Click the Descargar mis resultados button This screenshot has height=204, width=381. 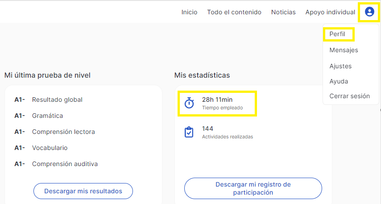[83, 191]
